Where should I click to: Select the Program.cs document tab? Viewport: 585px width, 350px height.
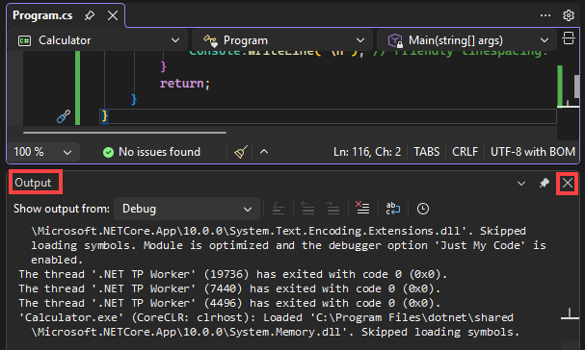(x=42, y=15)
